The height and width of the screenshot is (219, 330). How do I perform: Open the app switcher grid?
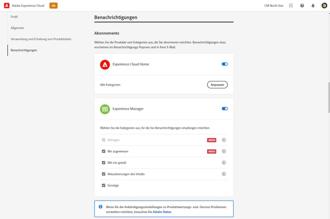click(291, 5)
